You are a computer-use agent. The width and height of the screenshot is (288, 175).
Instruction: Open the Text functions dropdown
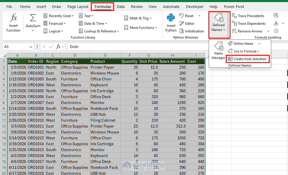(x=86, y=16)
